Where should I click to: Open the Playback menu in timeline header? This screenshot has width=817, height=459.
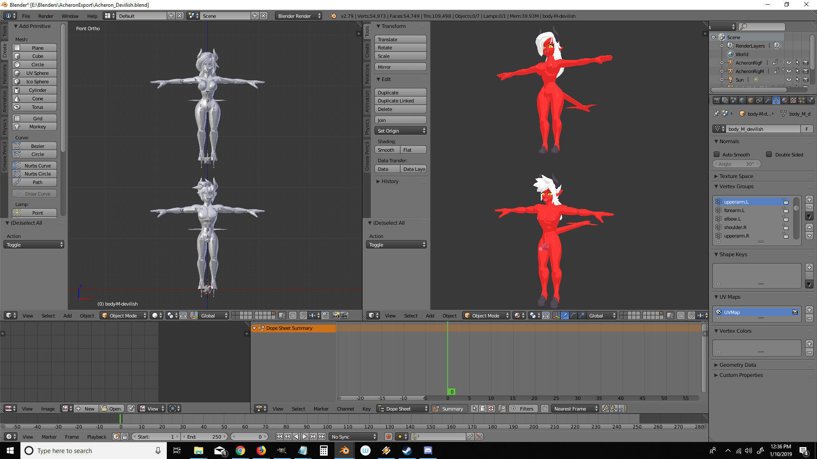[x=97, y=436]
